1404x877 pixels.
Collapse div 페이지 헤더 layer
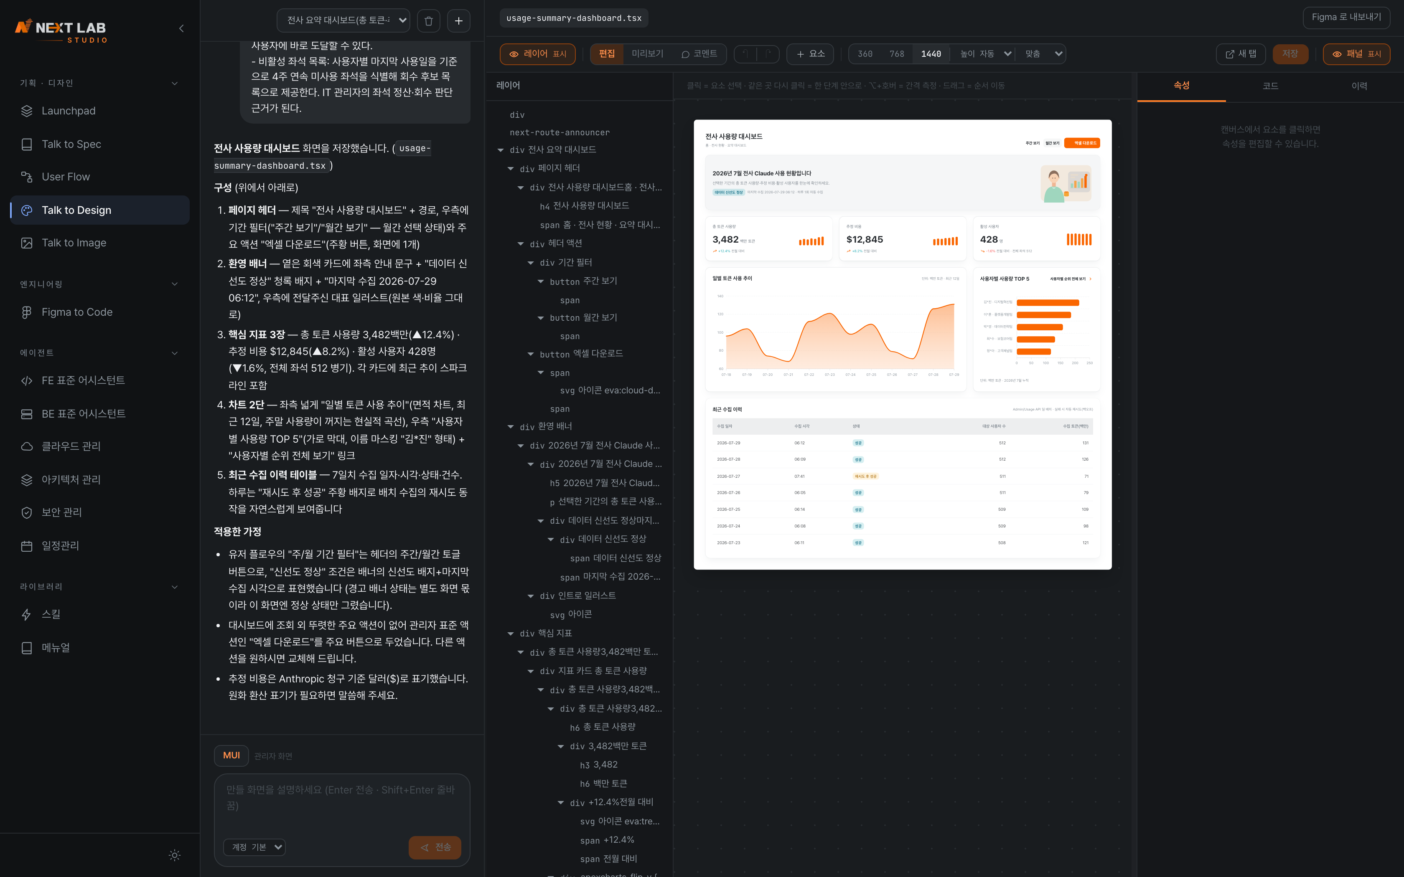pos(511,168)
